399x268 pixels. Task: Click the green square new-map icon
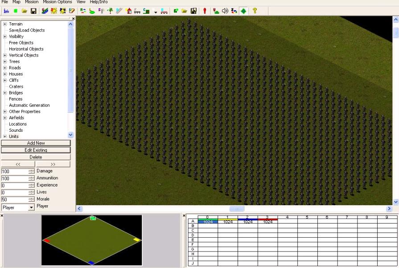[16, 11]
